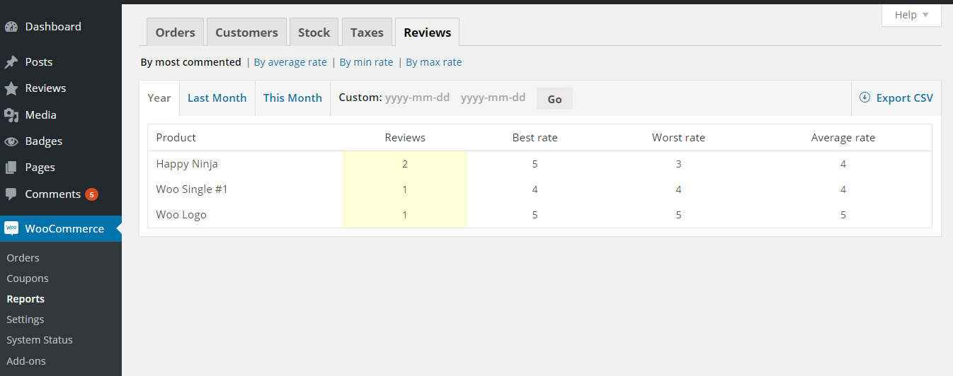Go to WooCommerce Orders submenu
953x376 pixels.
tap(23, 258)
